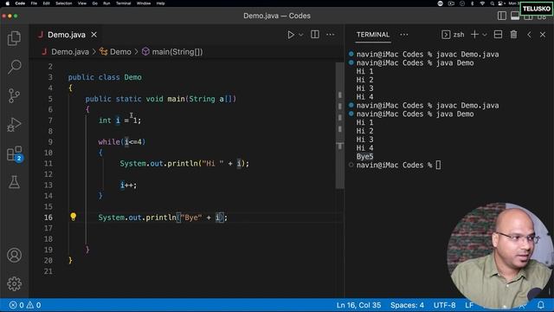
Task: Click the "i++;" statement
Action: coord(128,185)
